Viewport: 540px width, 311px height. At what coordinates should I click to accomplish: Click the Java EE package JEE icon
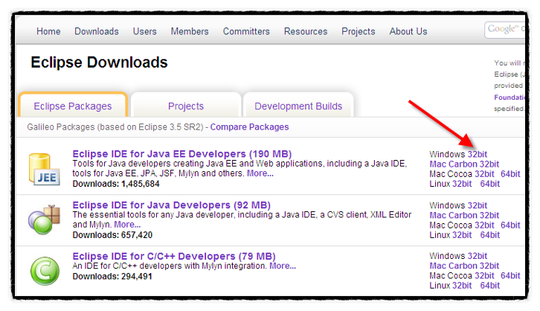click(44, 167)
